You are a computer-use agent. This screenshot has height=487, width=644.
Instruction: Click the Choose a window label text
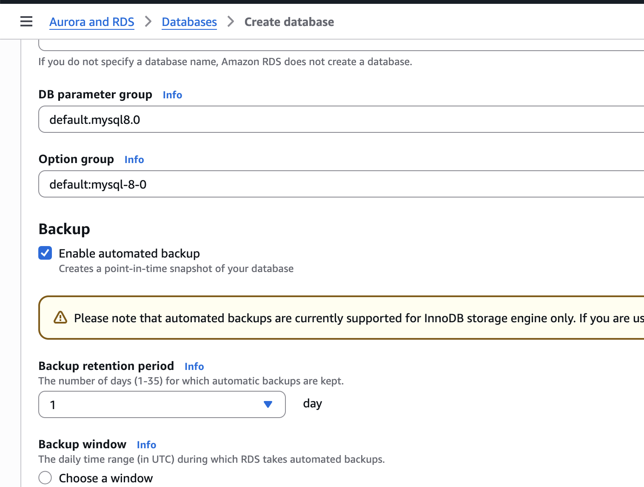pyautogui.click(x=105, y=478)
